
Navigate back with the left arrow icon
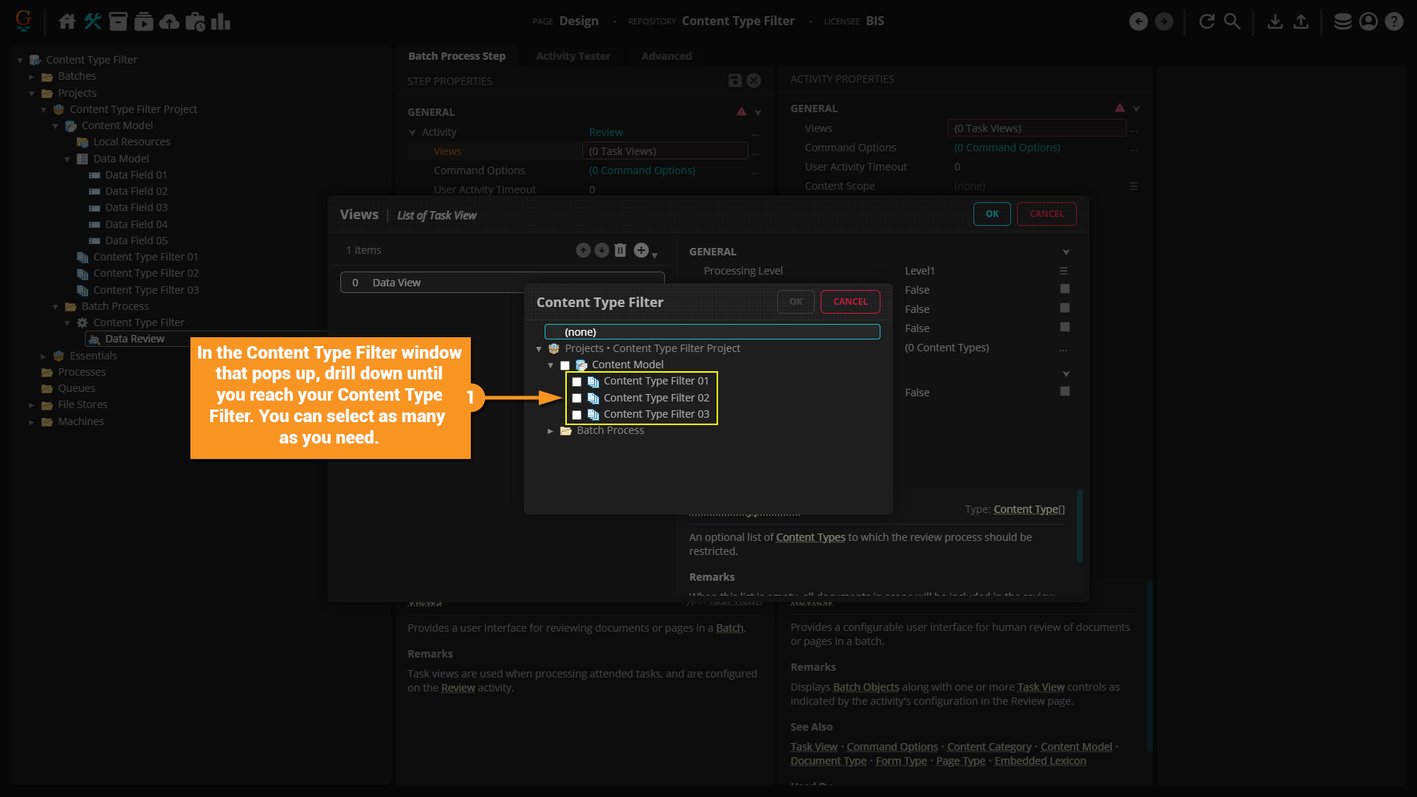(1138, 21)
